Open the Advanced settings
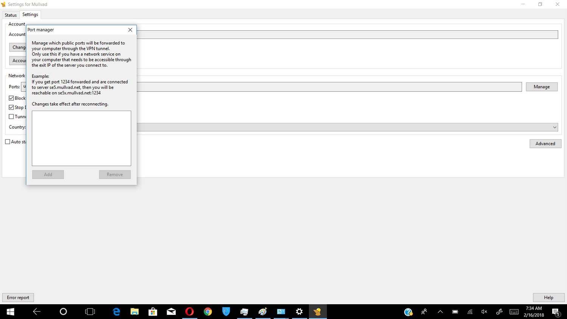 pos(545,144)
